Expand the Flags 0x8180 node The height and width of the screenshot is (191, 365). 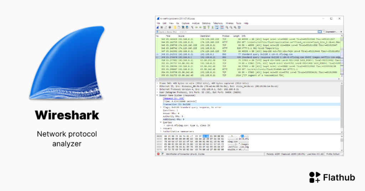161,108
